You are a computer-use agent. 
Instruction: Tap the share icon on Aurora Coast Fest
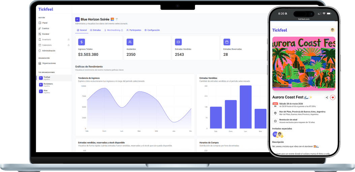327,97
